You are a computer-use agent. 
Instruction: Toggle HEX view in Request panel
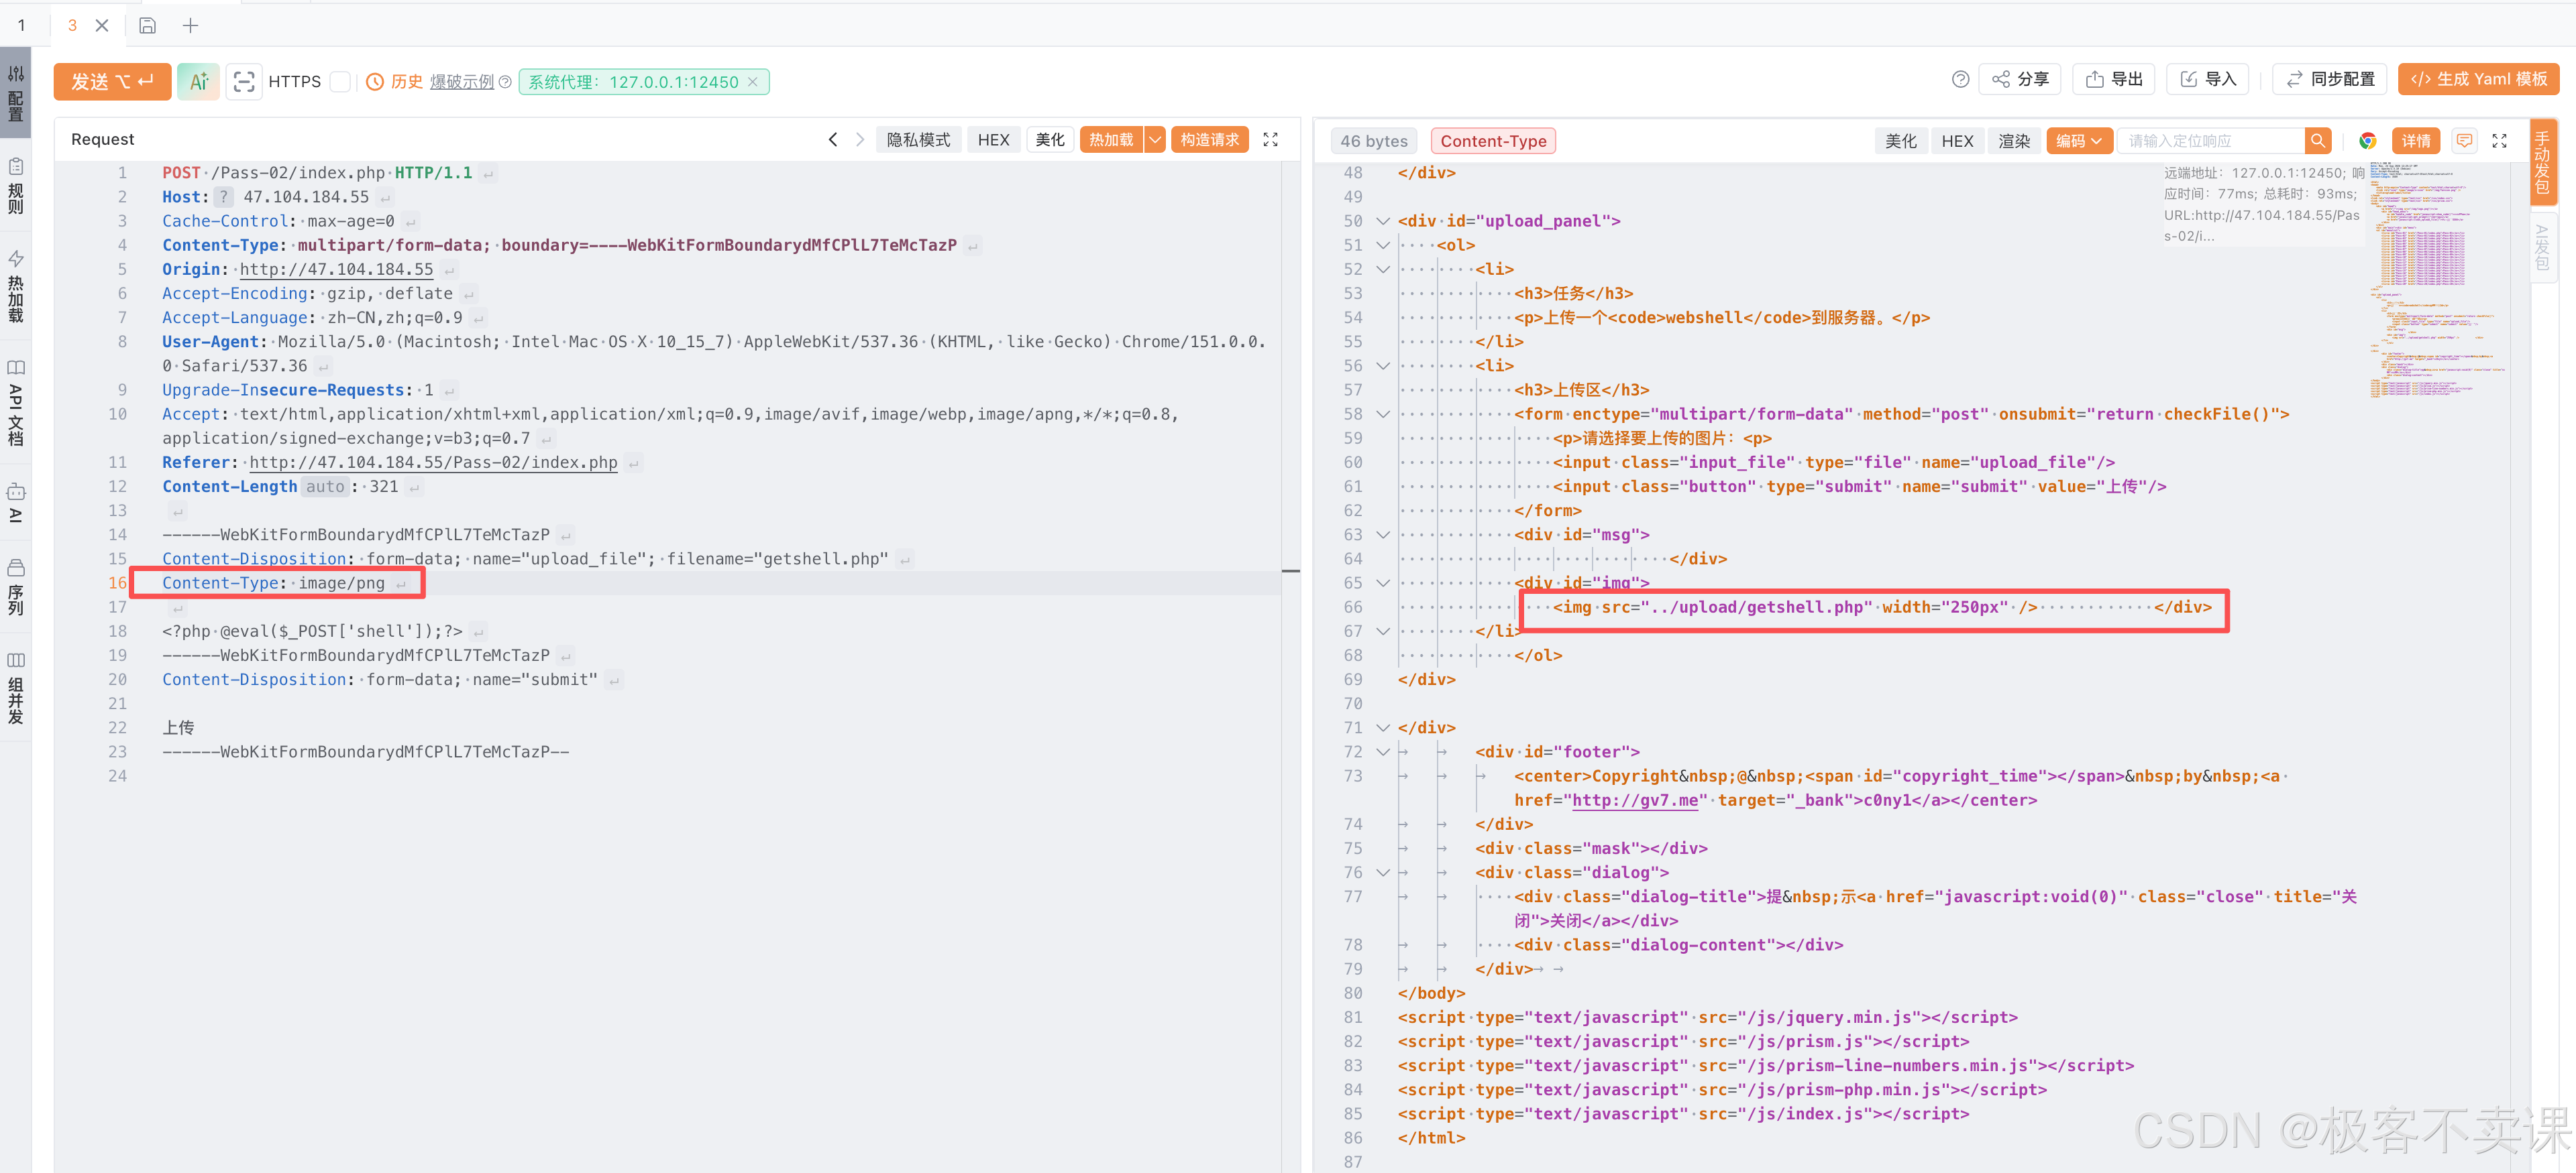click(993, 140)
